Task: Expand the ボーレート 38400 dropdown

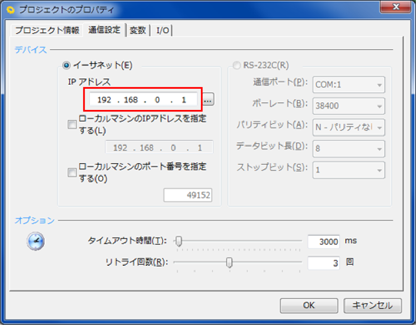Action: pos(349,106)
